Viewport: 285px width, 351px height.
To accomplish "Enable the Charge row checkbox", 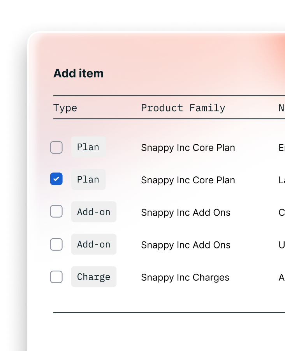I will coord(56,277).
